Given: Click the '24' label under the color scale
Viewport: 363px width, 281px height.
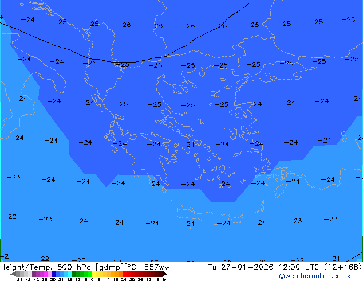Looking at the screenshot, I should click(124, 279).
